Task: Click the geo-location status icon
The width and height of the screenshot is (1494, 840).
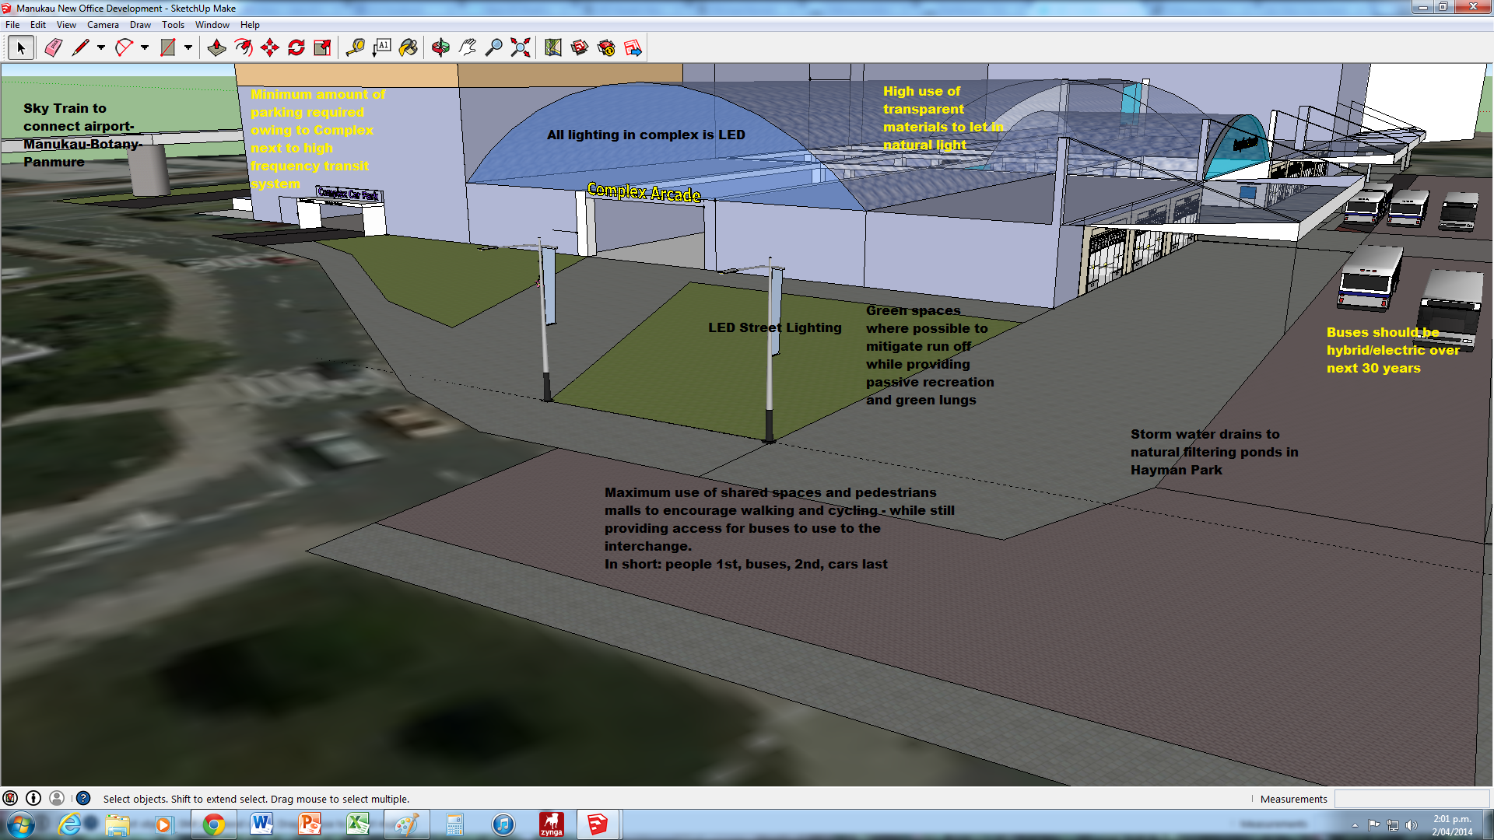Action: pos(10,798)
